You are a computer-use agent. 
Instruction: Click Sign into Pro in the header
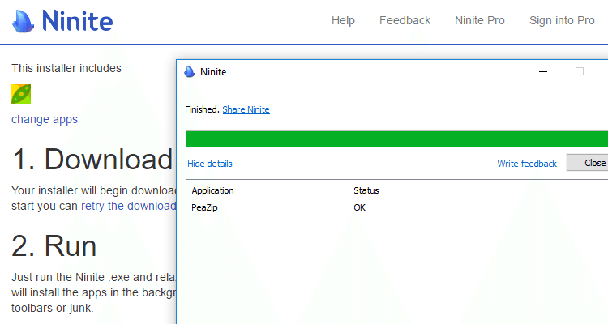click(562, 20)
